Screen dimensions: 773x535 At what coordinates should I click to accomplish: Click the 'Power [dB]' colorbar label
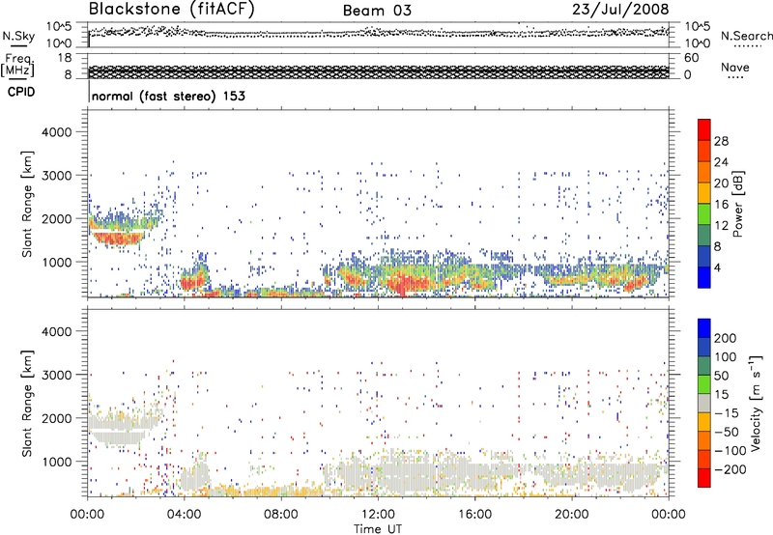point(737,204)
